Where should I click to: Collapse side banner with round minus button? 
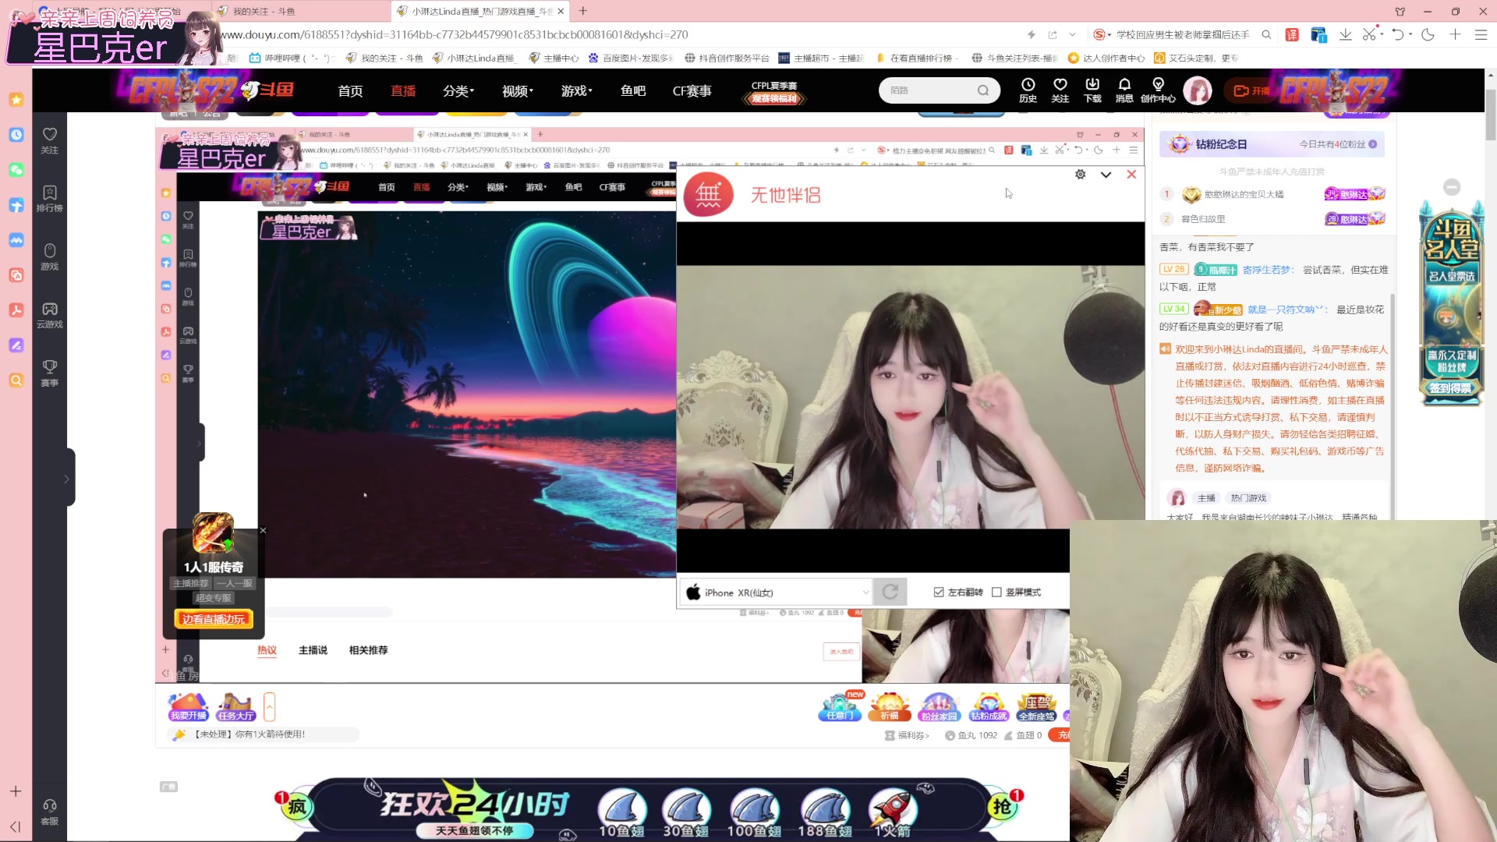pyautogui.click(x=1451, y=187)
